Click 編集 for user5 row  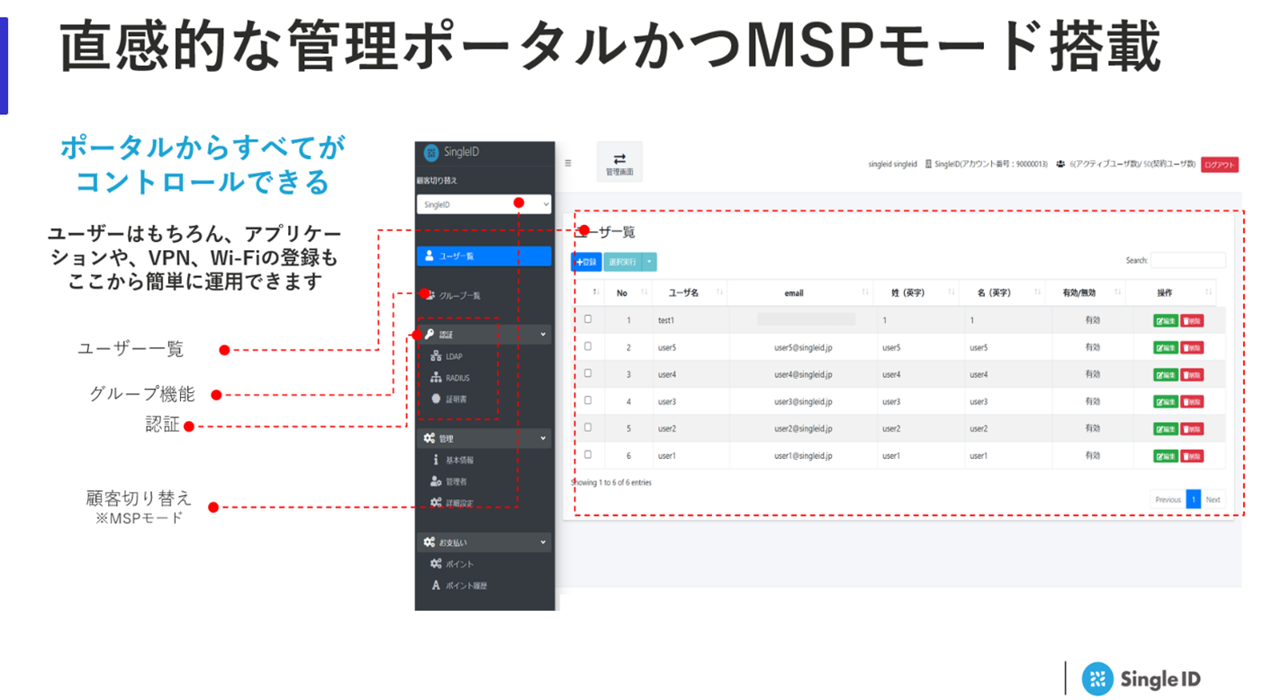point(1166,347)
